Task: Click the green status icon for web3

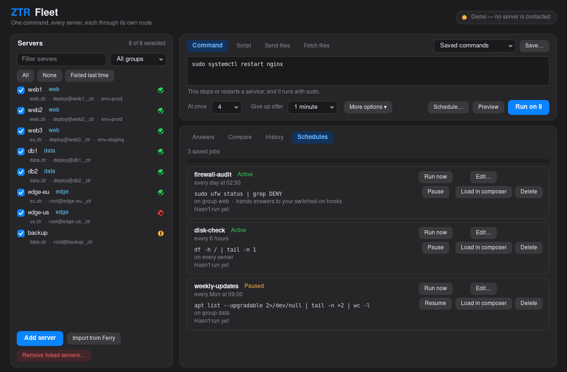Action: tap(161, 131)
